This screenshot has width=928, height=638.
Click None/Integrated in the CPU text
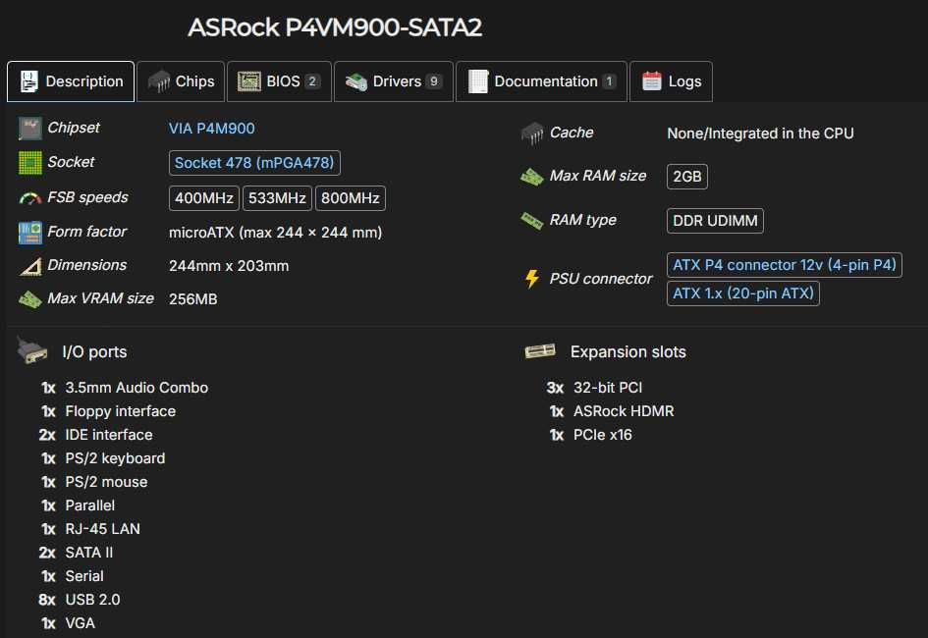point(760,133)
